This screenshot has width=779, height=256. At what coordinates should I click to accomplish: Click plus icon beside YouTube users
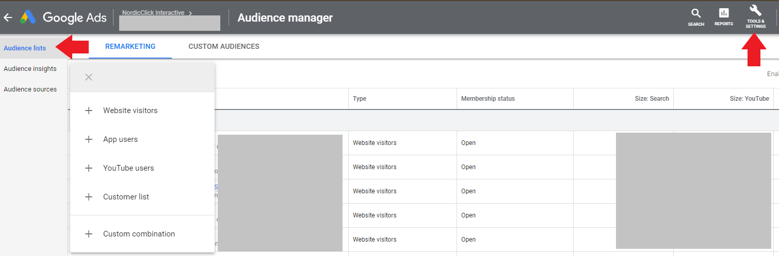(x=89, y=168)
